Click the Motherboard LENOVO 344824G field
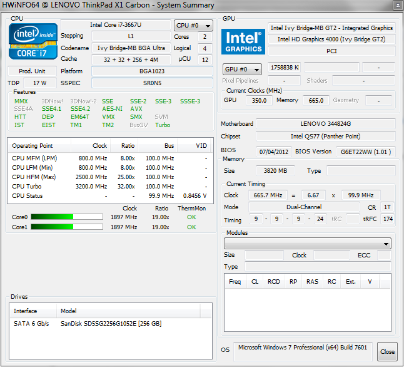The height and width of the screenshot is (367, 404). pos(325,124)
